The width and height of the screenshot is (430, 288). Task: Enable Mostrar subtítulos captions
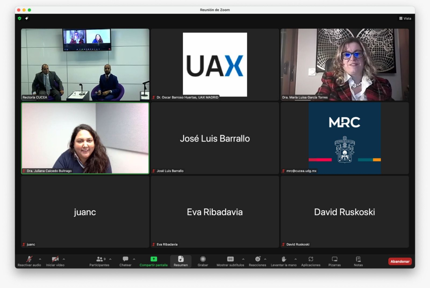(230, 261)
